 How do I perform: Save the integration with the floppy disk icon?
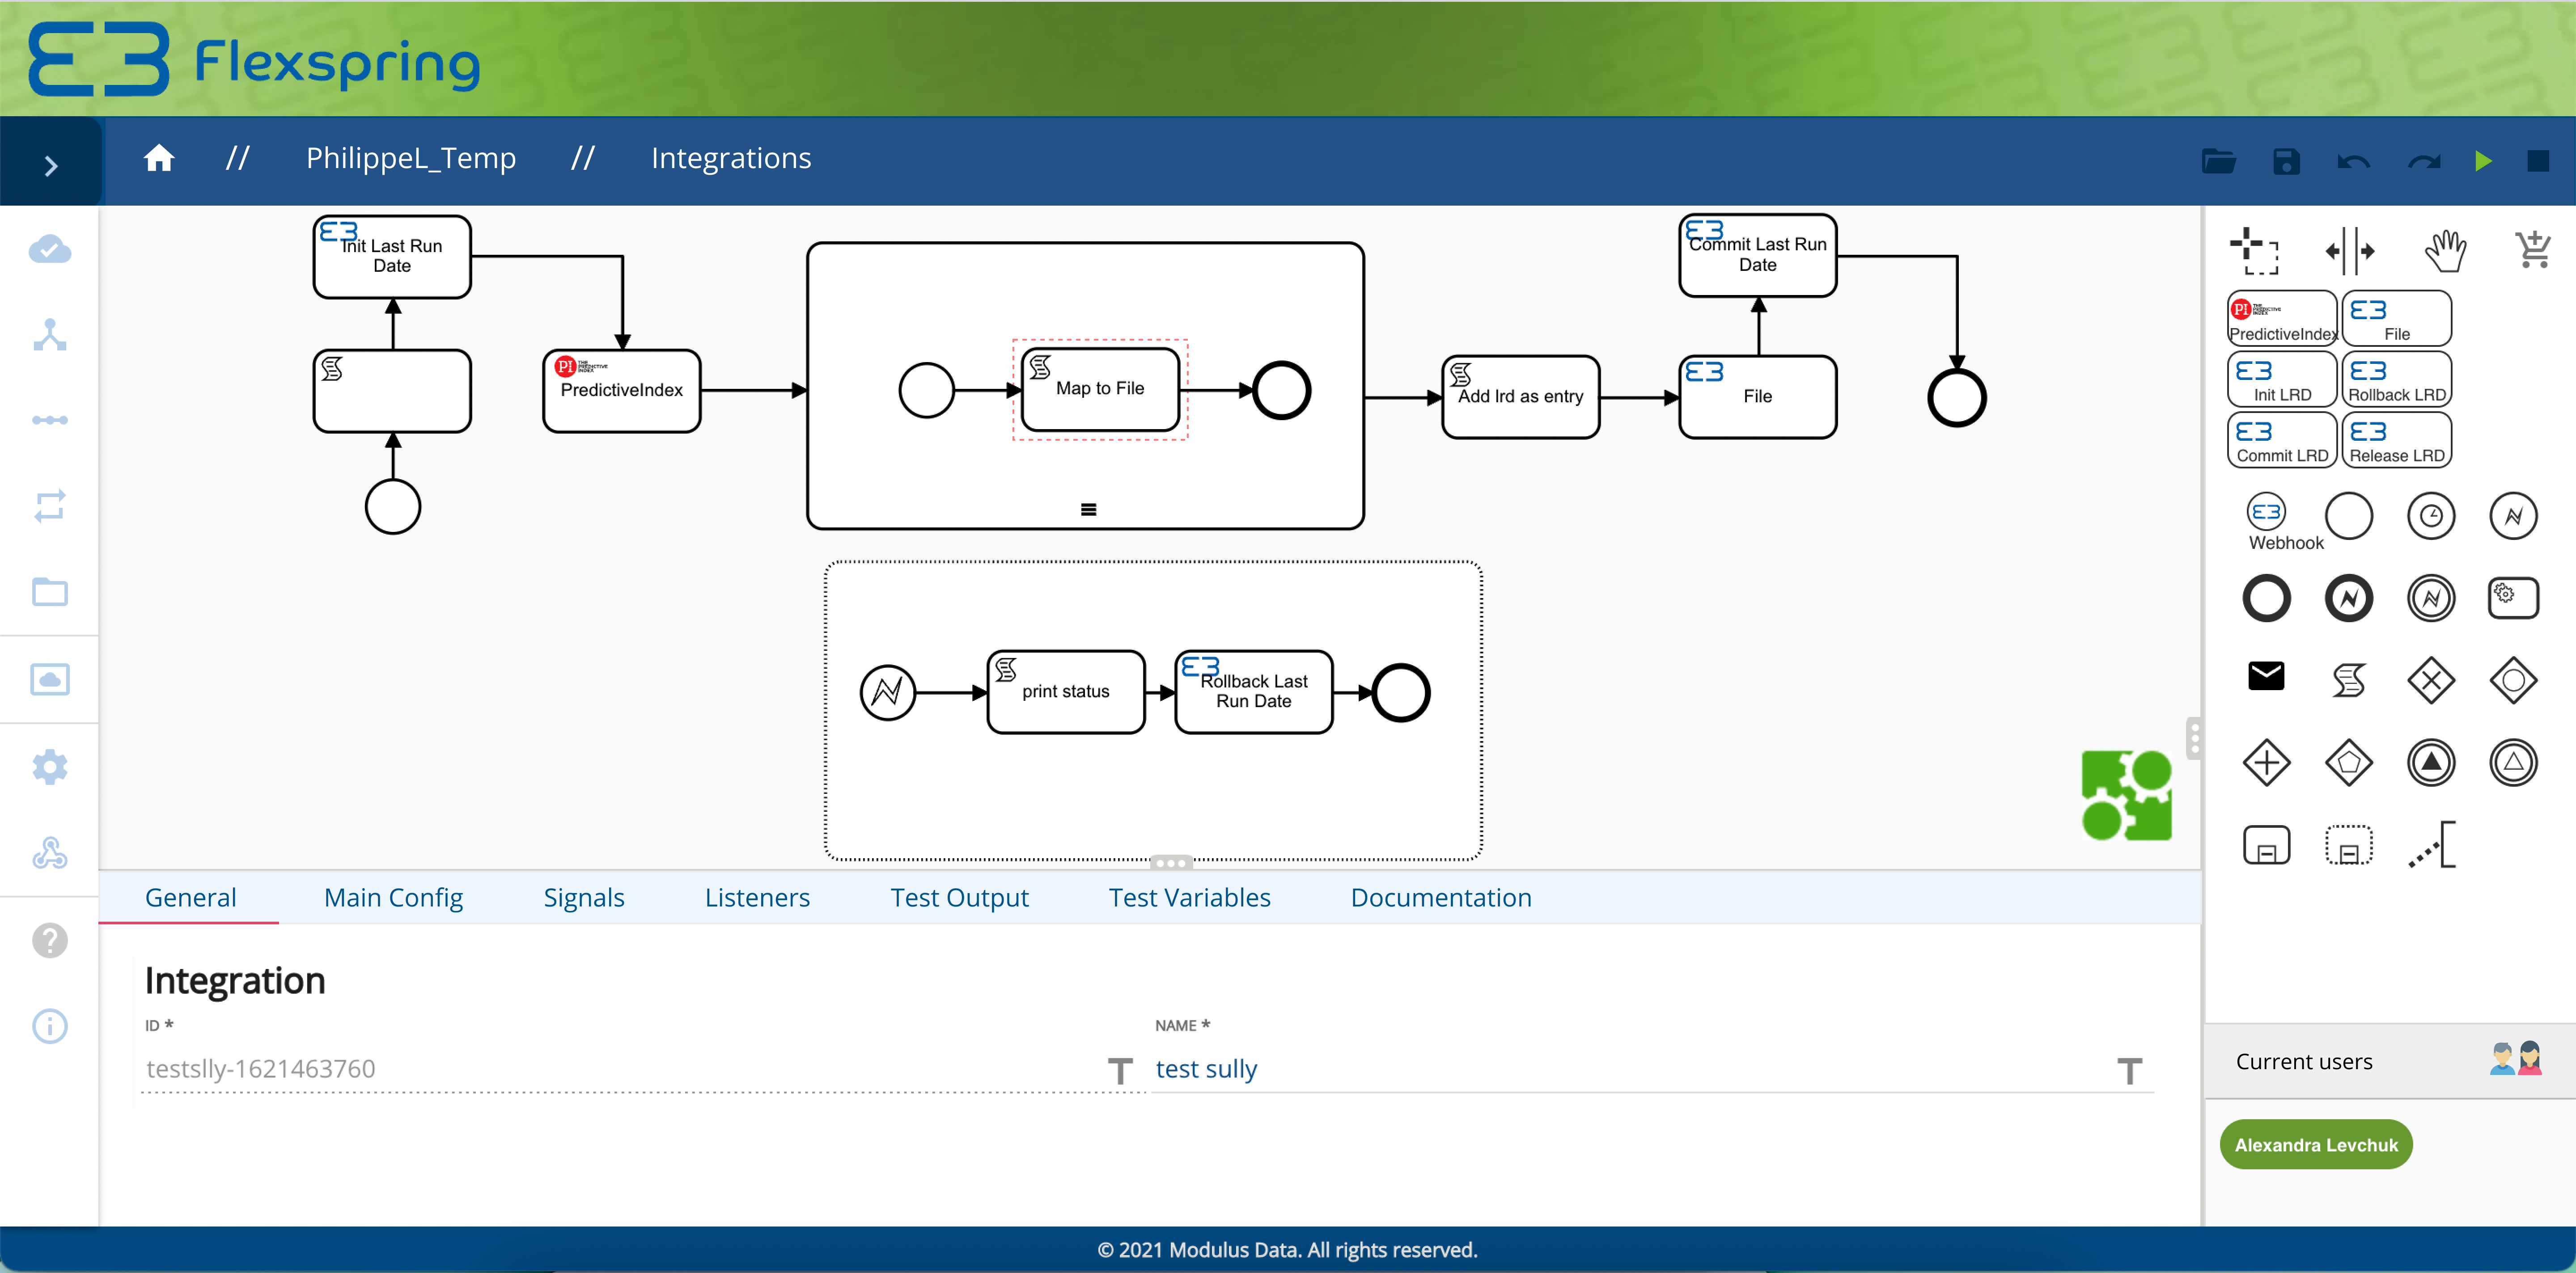point(2286,161)
